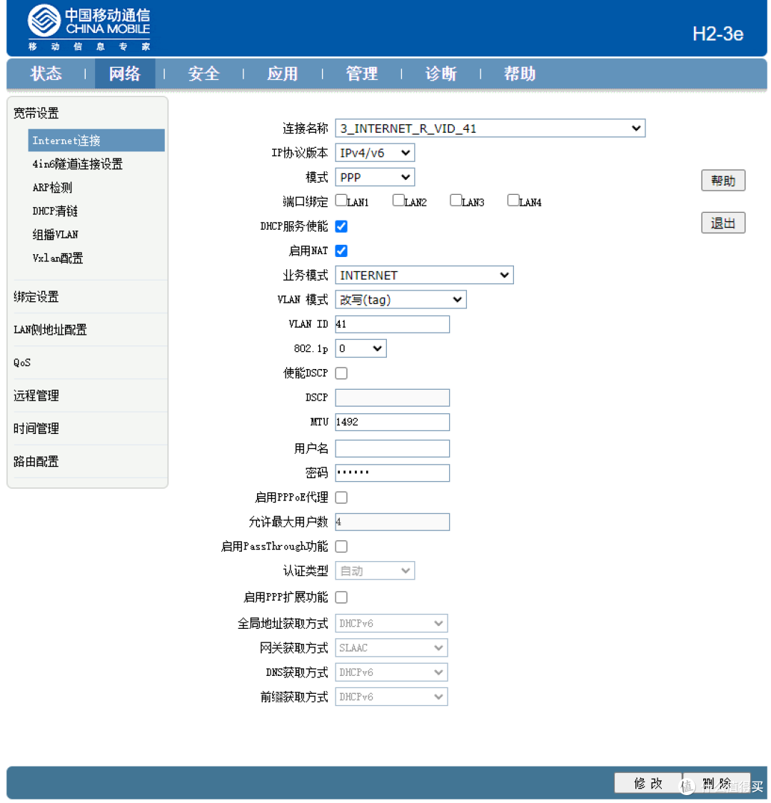Image resolution: width=771 pixels, height=803 pixels.
Task: Open 组播VLAN sidebar item
Action: tap(56, 235)
